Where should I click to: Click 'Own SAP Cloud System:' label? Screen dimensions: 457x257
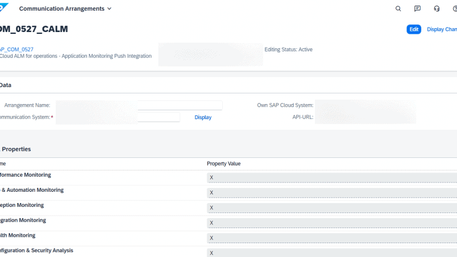coord(285,105)
